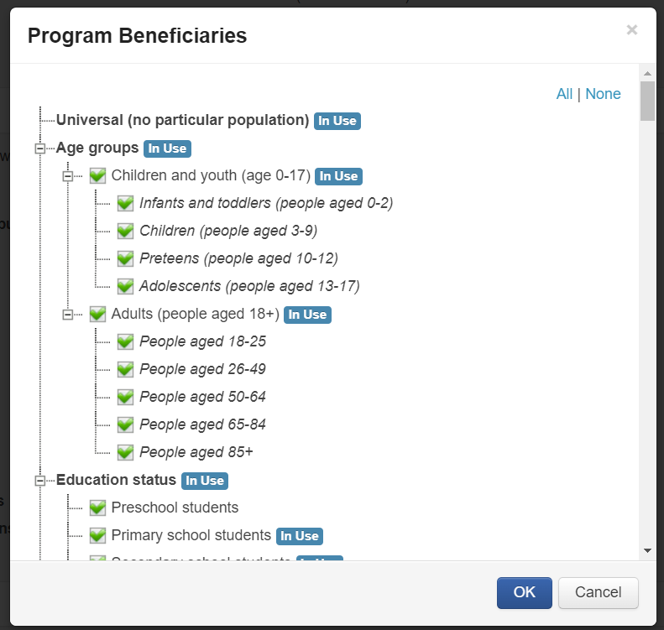Image resolution: width=664 pixels, height=630 pixels.
Task: Click scrollbar down arrow in list
Action: (x=647, y=550)
